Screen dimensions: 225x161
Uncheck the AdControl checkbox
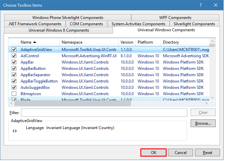click(x=14, y=56)
